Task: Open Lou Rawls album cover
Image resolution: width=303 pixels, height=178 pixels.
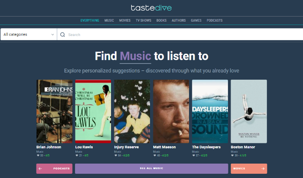Action: [93, 111]
